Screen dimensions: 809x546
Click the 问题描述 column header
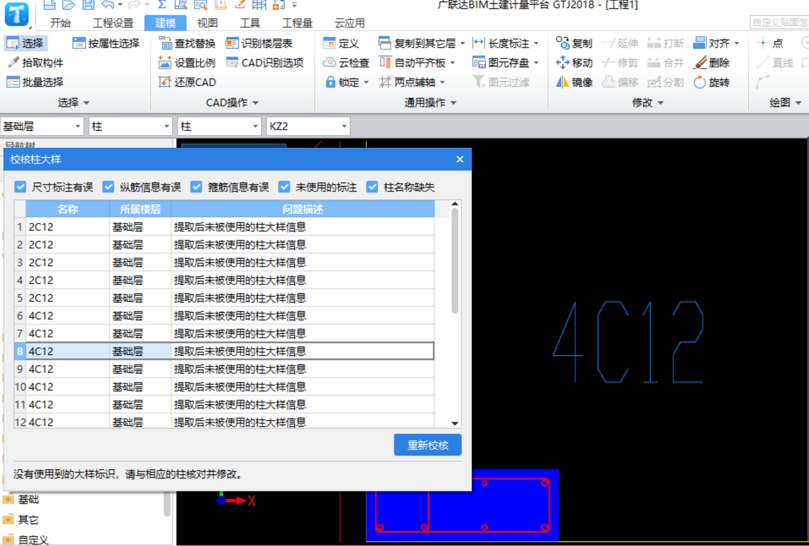click(303, 209)
